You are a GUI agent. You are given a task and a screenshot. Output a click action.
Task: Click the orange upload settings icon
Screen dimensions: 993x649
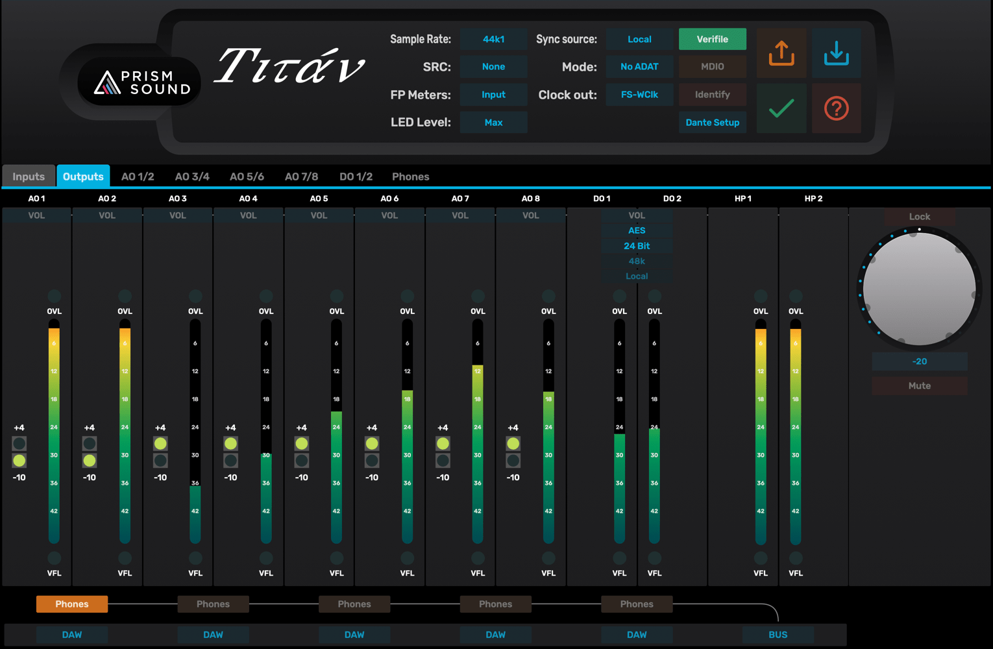(781, 53)
